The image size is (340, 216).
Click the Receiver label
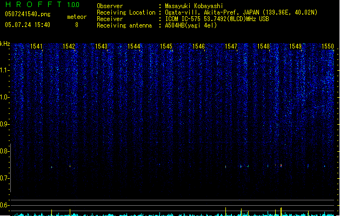coord(110,19)
